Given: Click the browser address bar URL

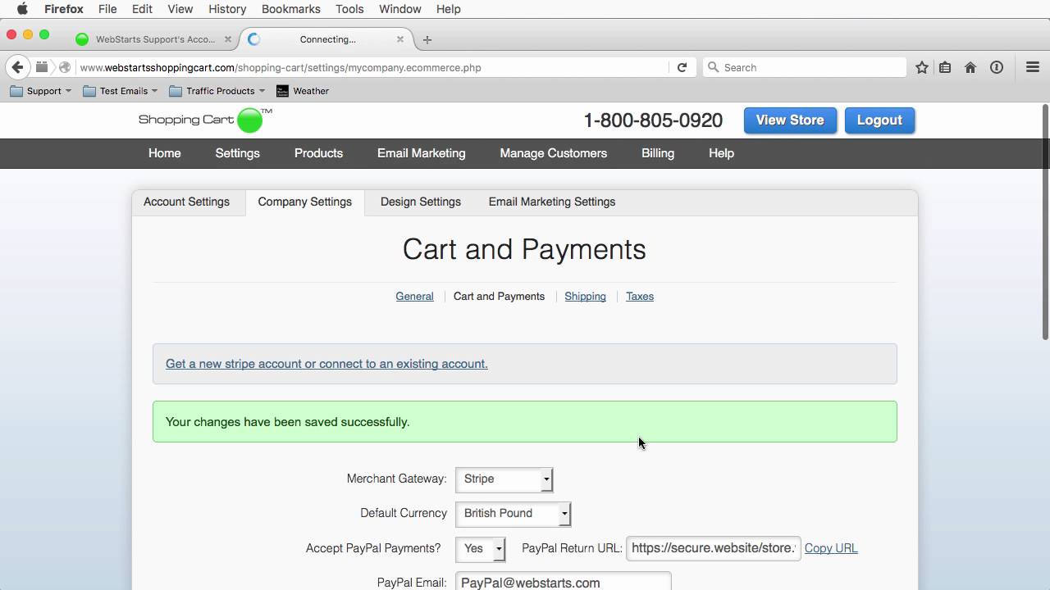Looking at the screenshot, I should pos(281,67).
